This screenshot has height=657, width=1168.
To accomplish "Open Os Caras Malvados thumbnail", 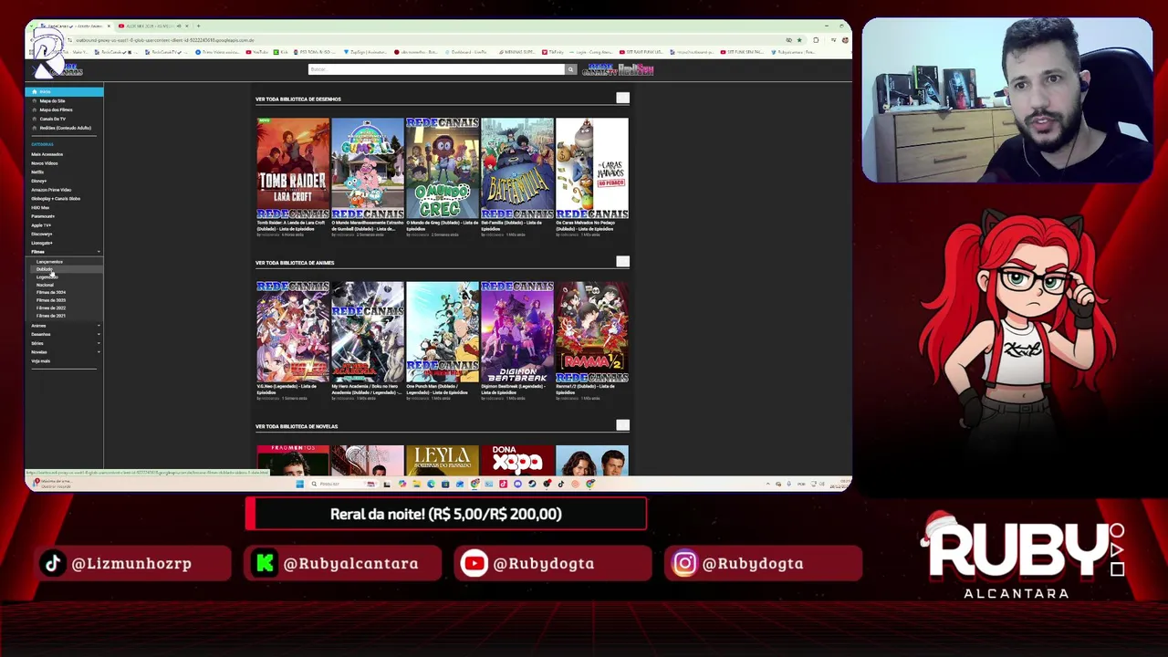I will click(592, 169).
